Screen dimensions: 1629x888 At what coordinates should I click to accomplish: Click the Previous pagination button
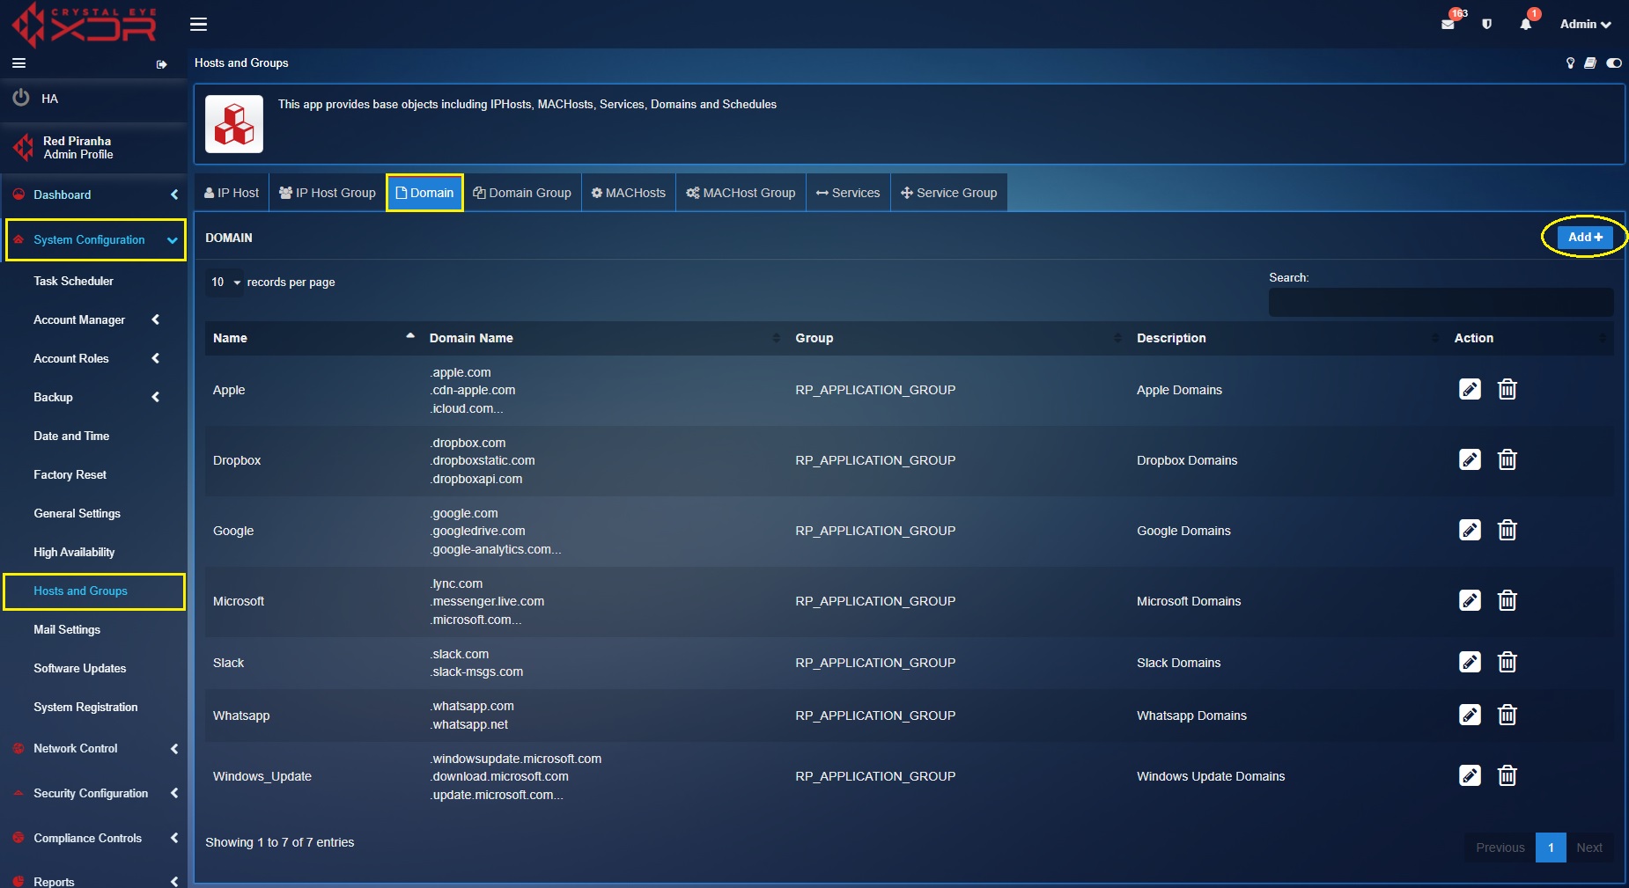(1500, 848)
